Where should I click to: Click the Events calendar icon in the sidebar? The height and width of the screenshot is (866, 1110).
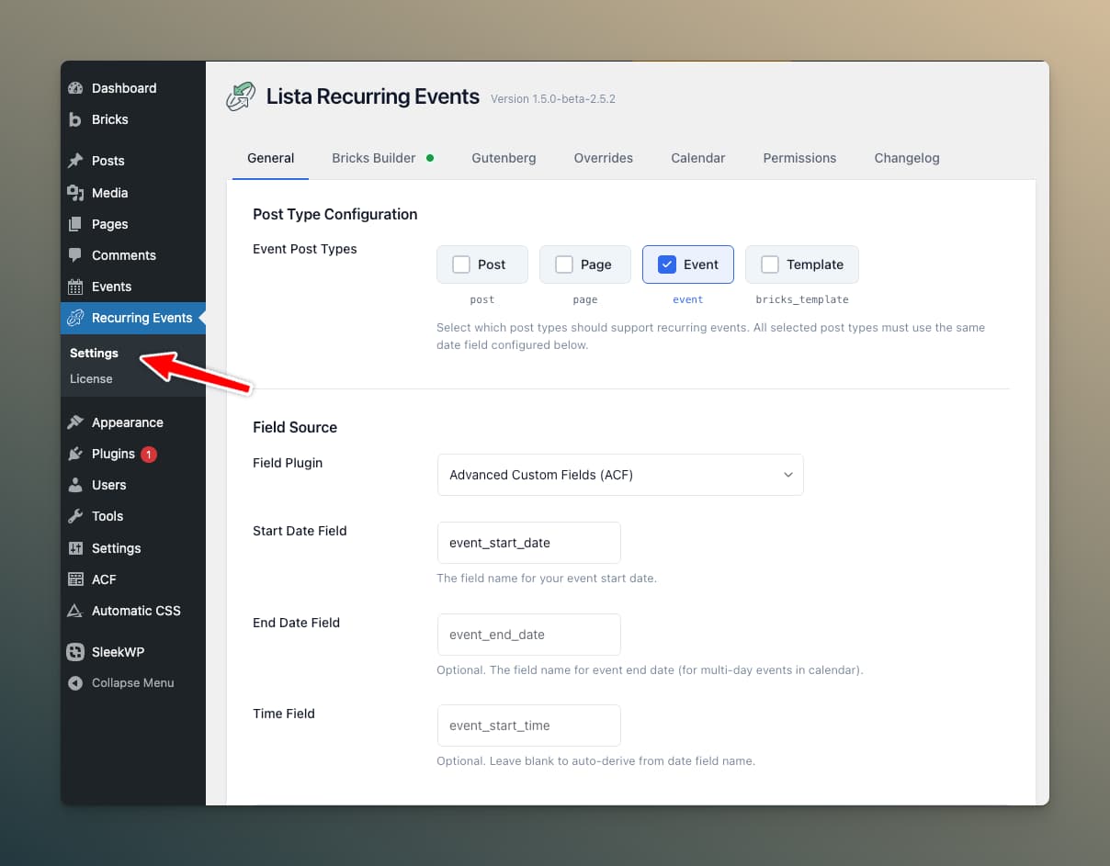tap(76, 287)
